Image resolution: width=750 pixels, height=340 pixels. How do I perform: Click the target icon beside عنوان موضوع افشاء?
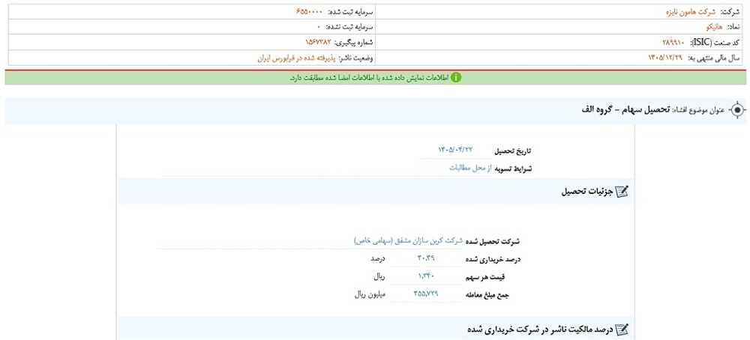click(737, 110)
